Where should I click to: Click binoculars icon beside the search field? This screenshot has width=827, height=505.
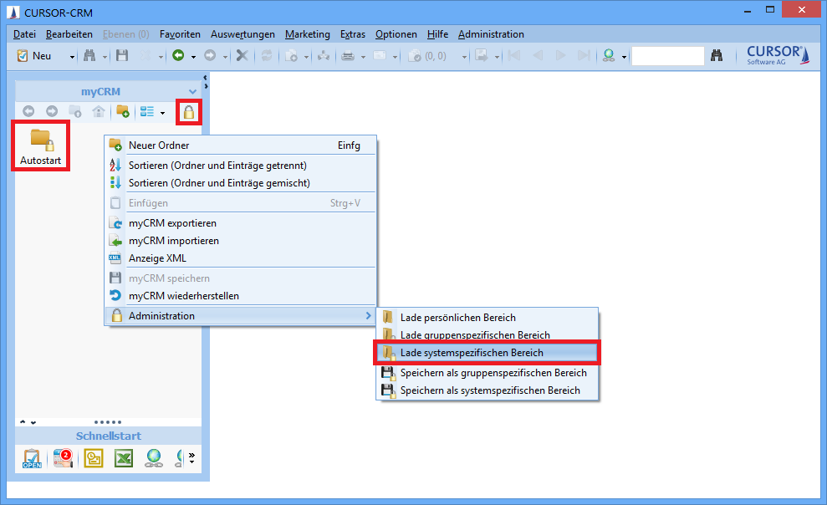click(717, 56)
